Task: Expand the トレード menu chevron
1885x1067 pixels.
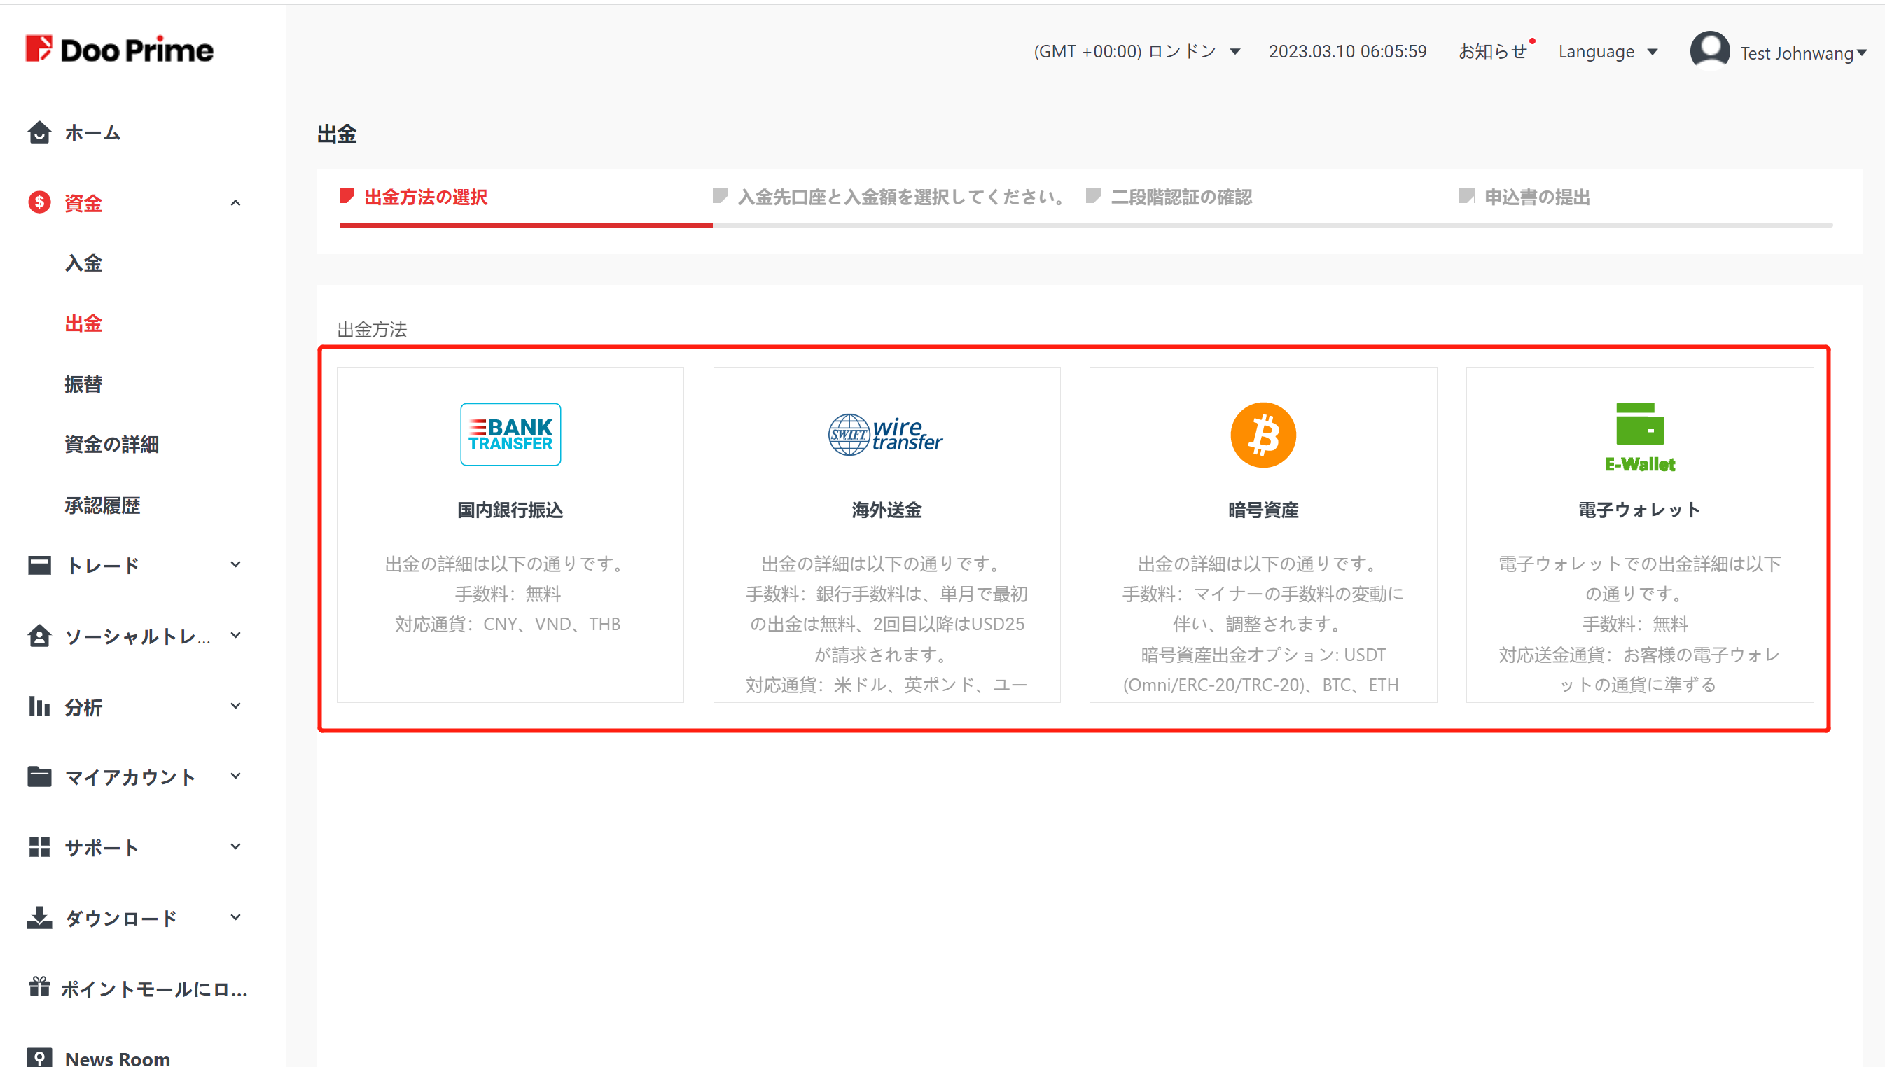Action: (235, 564)
